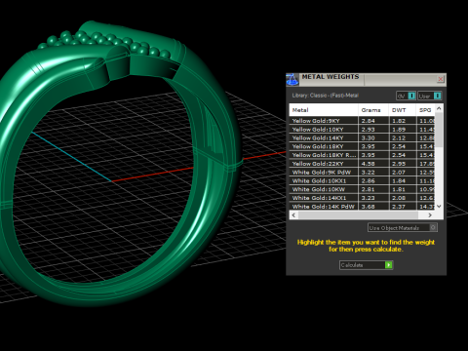Click the 2.95 DWT value
The height and width of the screenshot is (351, 468).
(399, 164)
